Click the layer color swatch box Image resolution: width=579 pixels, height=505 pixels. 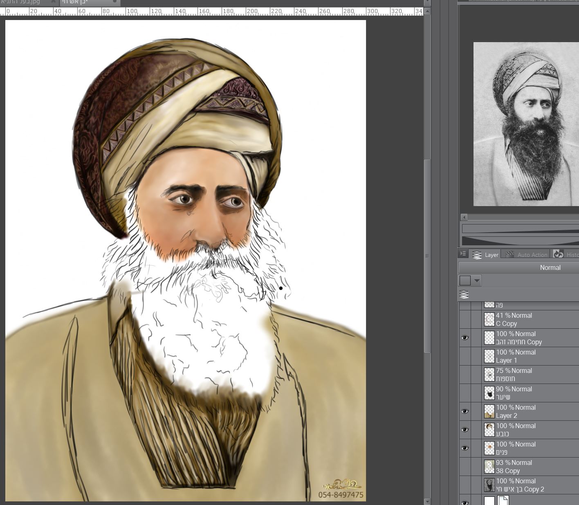pos(465,281)
